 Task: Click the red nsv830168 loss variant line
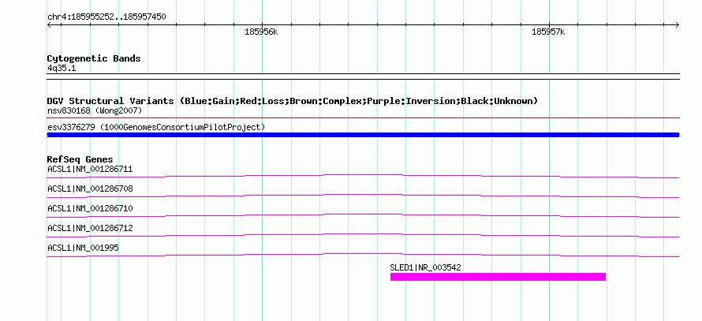(363, 118)
